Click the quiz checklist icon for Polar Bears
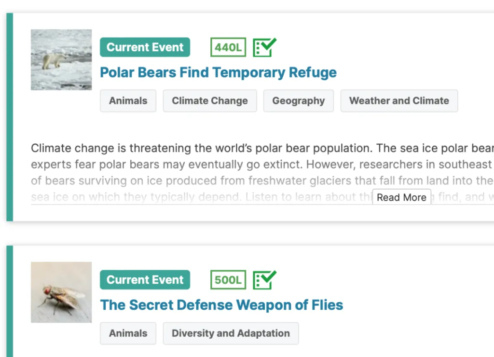 click(264, 47)
